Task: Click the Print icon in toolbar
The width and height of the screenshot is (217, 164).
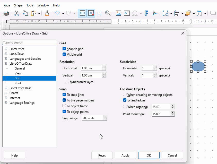Action: pos(6,13)
